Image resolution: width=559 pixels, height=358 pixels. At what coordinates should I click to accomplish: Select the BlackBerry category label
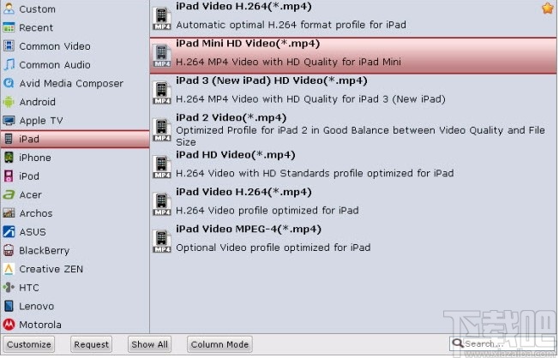point(45,250)
